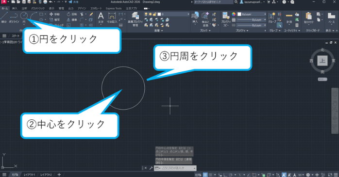Toggle the grid display in status bar
The height and width of the screenshot is (177, 339).
pos(205,175)
